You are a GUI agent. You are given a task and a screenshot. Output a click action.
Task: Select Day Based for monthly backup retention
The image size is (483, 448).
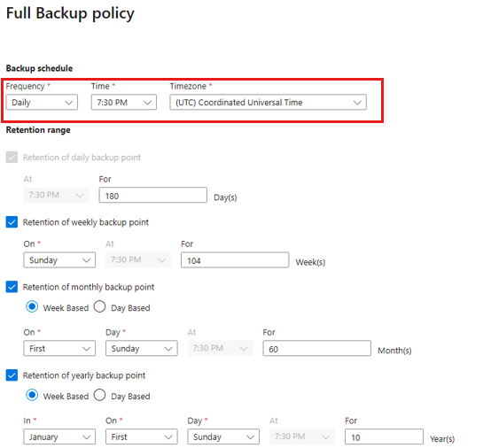click(100, 306)
